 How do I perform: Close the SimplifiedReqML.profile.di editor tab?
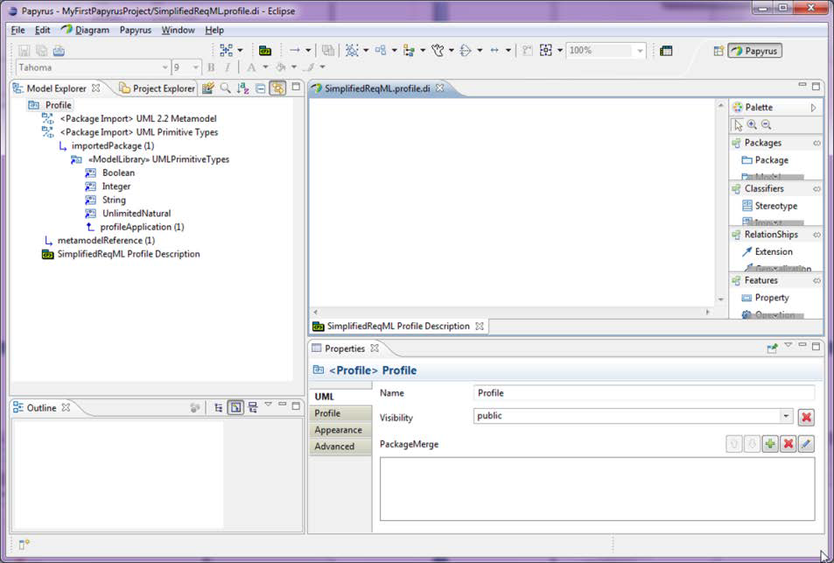click(440, 88)
